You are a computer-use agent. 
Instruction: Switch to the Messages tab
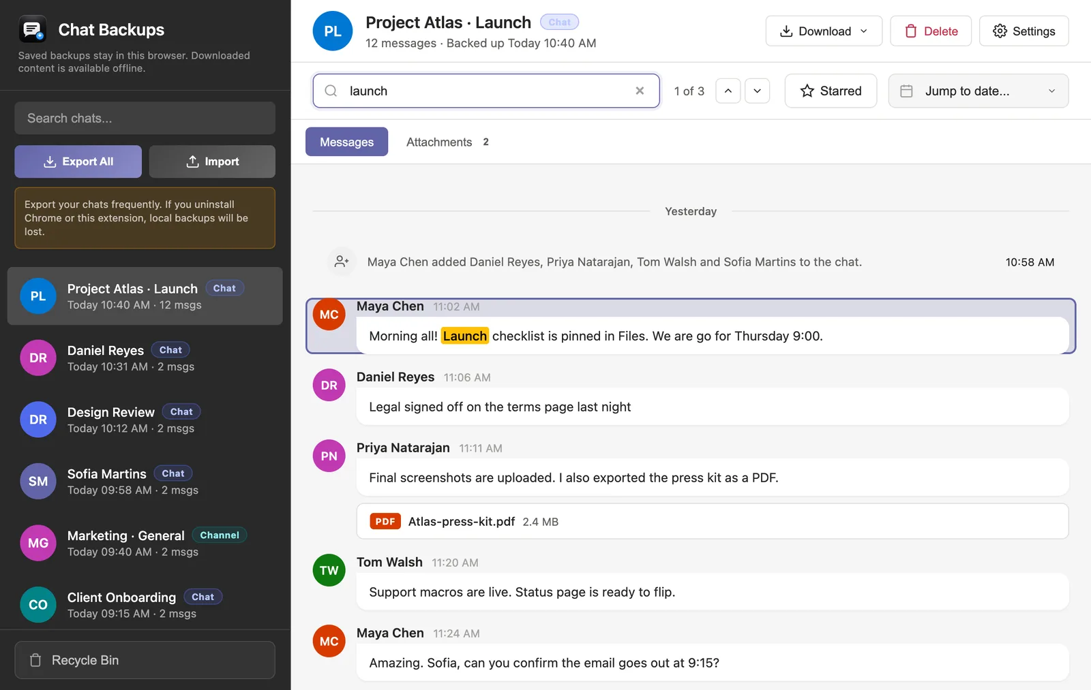pos(346,142)
